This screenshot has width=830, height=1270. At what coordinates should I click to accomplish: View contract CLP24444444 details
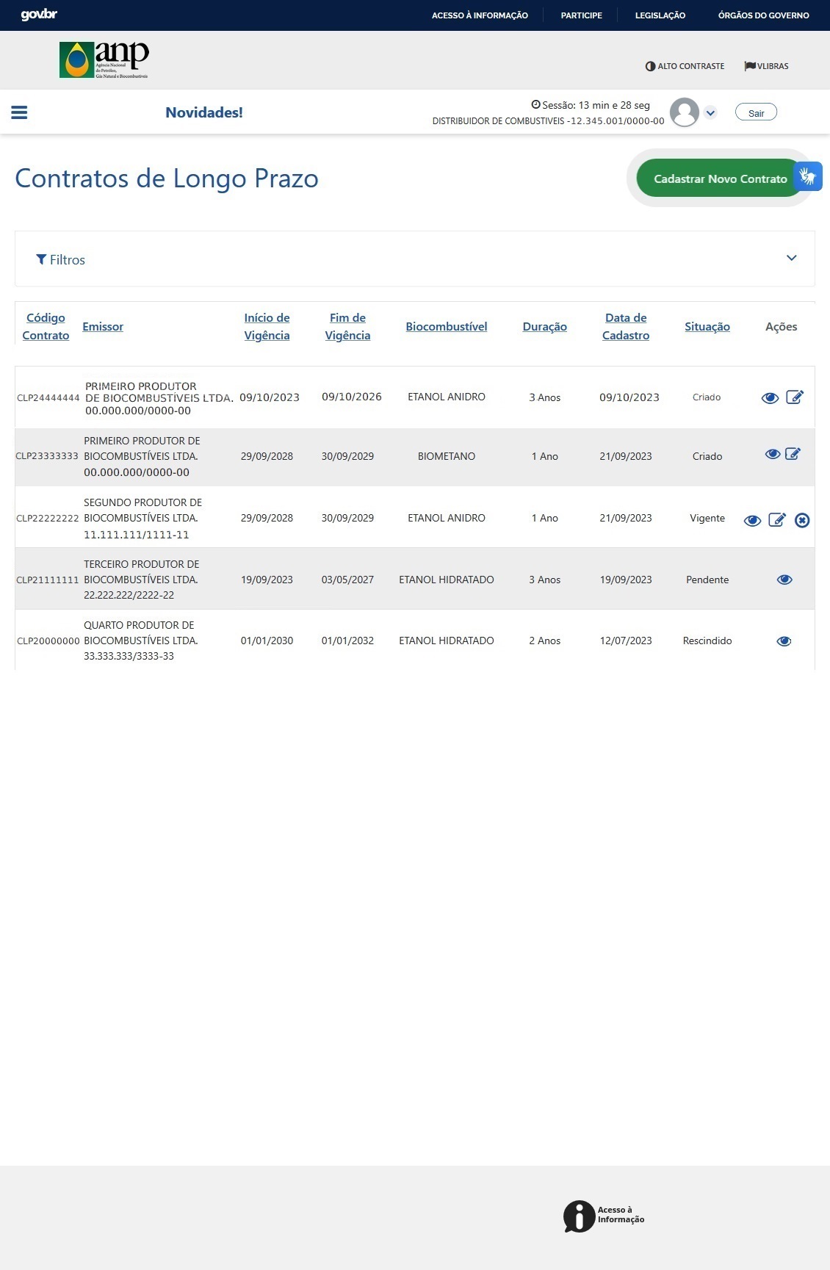tap(770, 398)
